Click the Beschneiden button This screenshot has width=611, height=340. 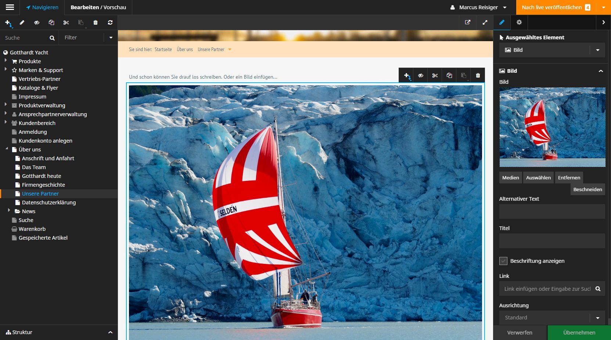click(587, 189)
